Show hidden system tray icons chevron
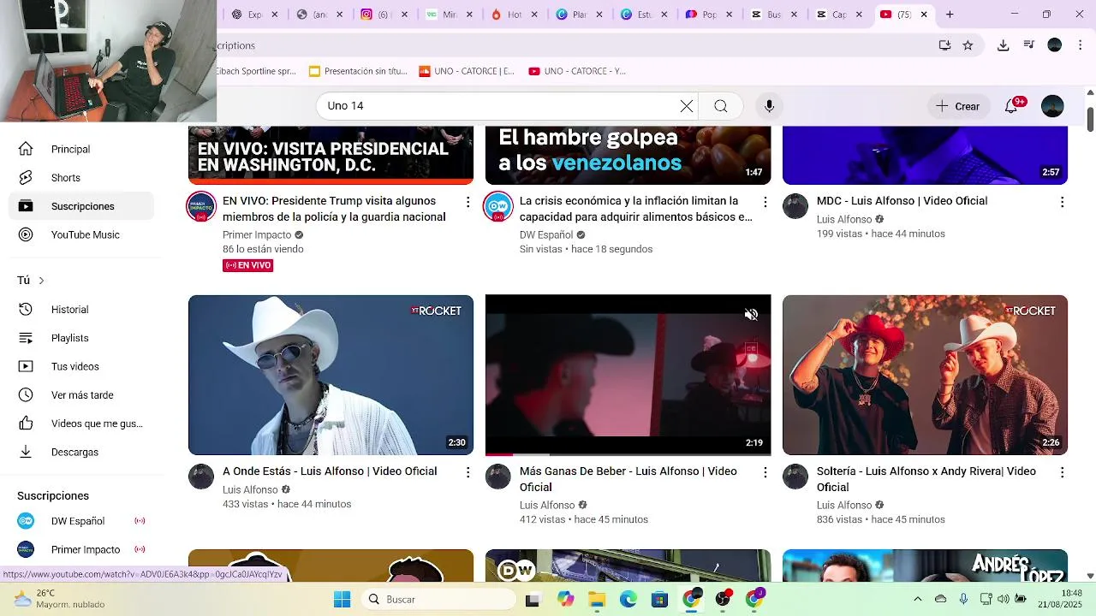Image resolution: width=1096 pixels, height=616 pixels. pyautogui.click(x=918, y=599)
